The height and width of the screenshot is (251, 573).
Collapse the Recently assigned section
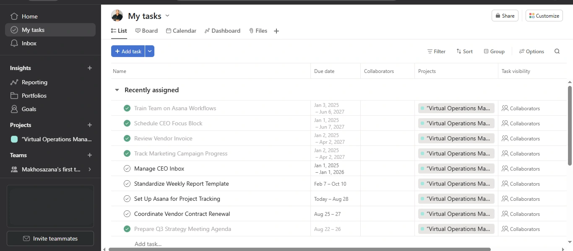[x=117, y=90]
